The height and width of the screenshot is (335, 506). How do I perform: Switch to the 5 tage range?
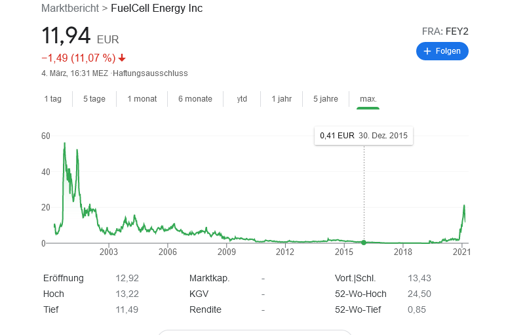click(94, 99)
